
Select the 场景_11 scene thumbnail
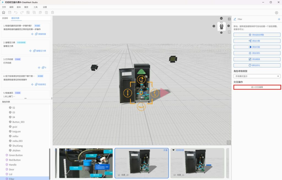(x=197, y=163)
